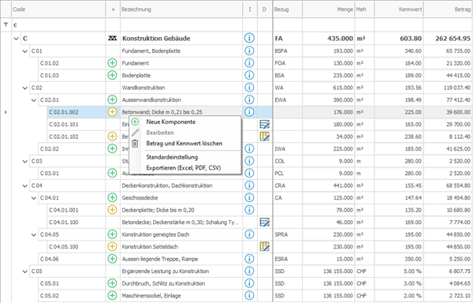The height and width of the screenshot is (303, 473).
Task: Click Bezug cell SPRA
Action: (x=287, y=234)
